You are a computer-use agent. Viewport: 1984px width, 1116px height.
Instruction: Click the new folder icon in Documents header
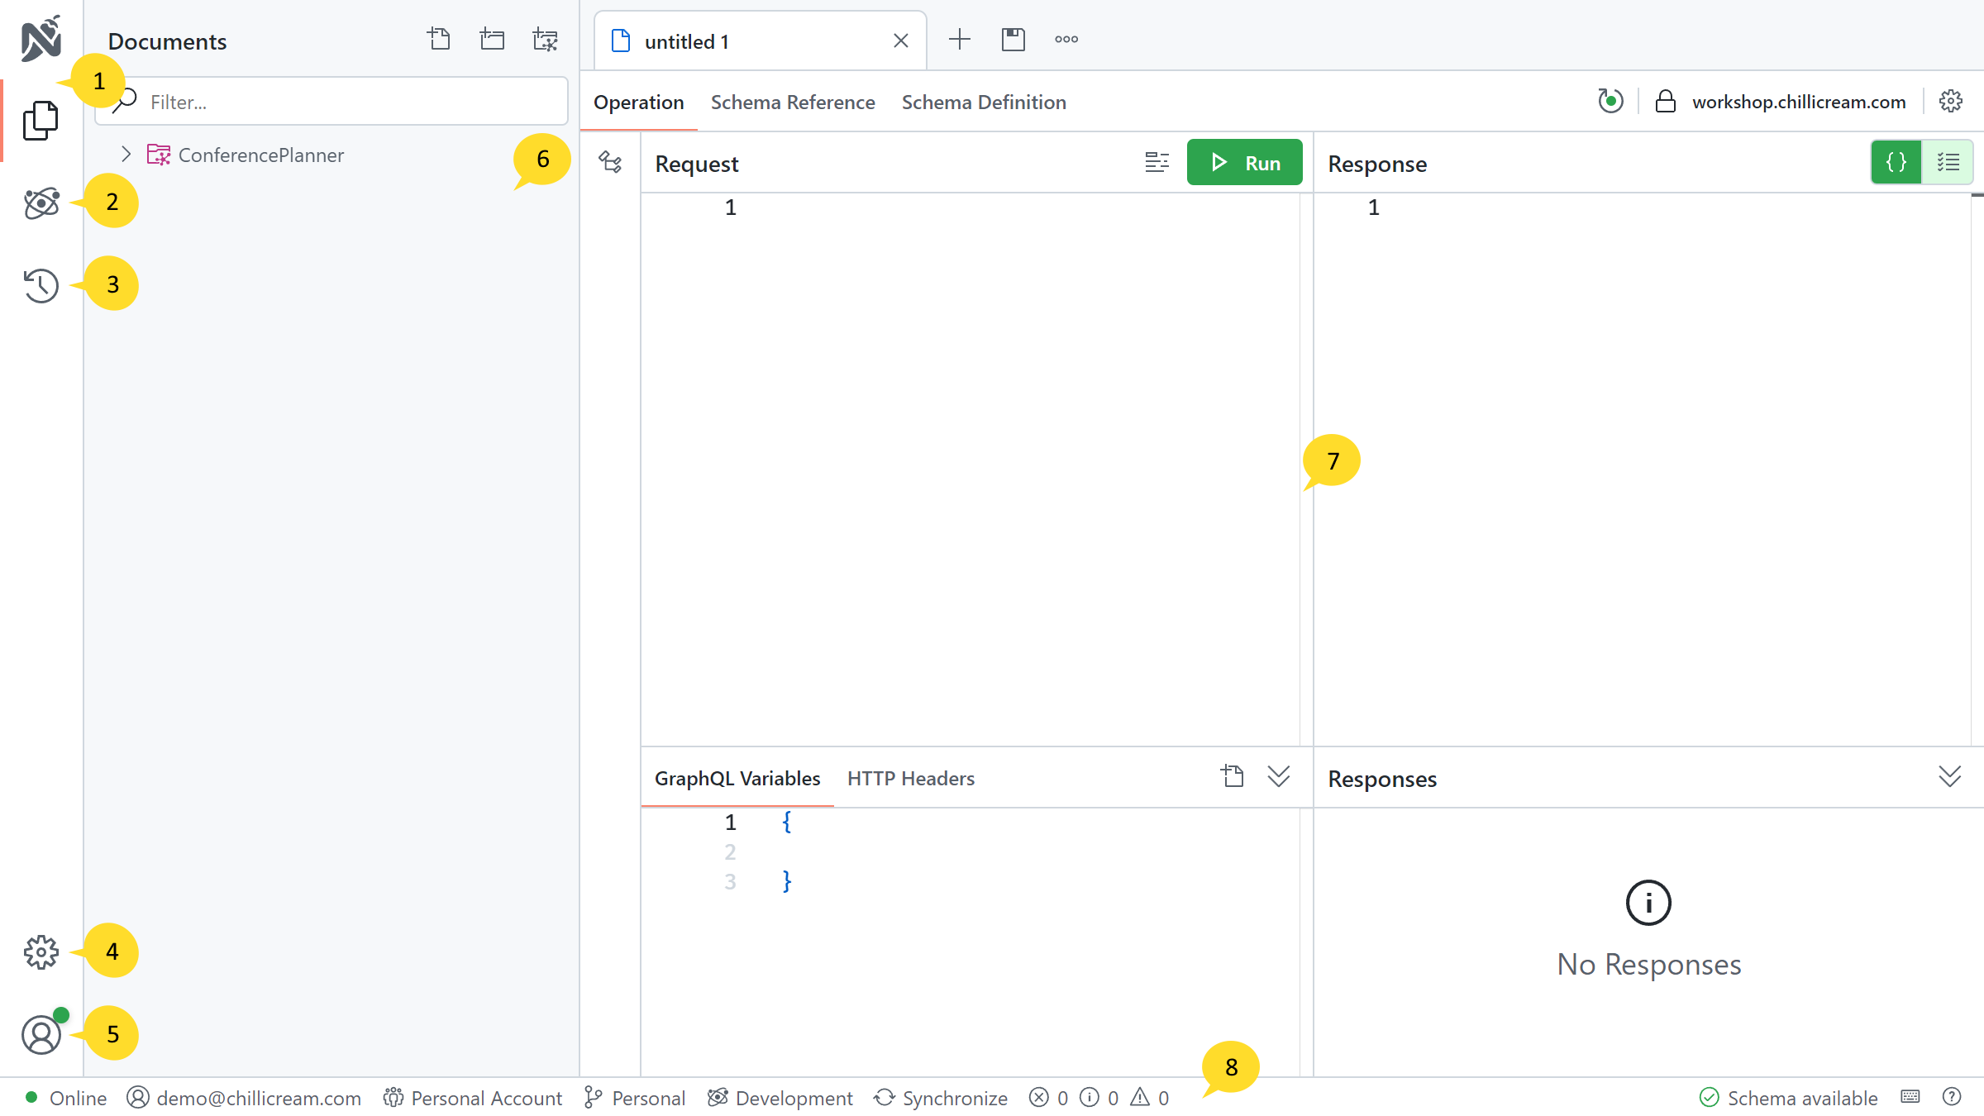[492, 39]
